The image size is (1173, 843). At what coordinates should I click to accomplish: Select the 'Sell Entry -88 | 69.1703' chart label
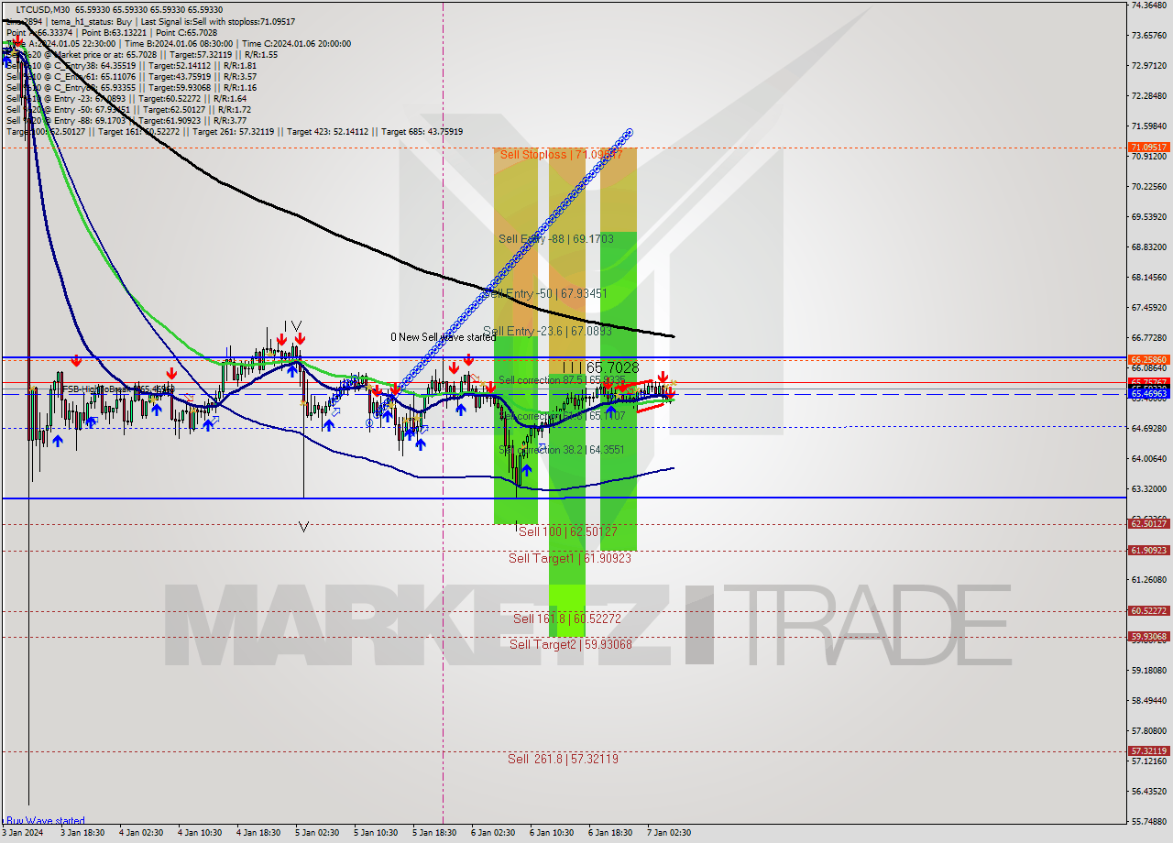click(x=556, y=239)
